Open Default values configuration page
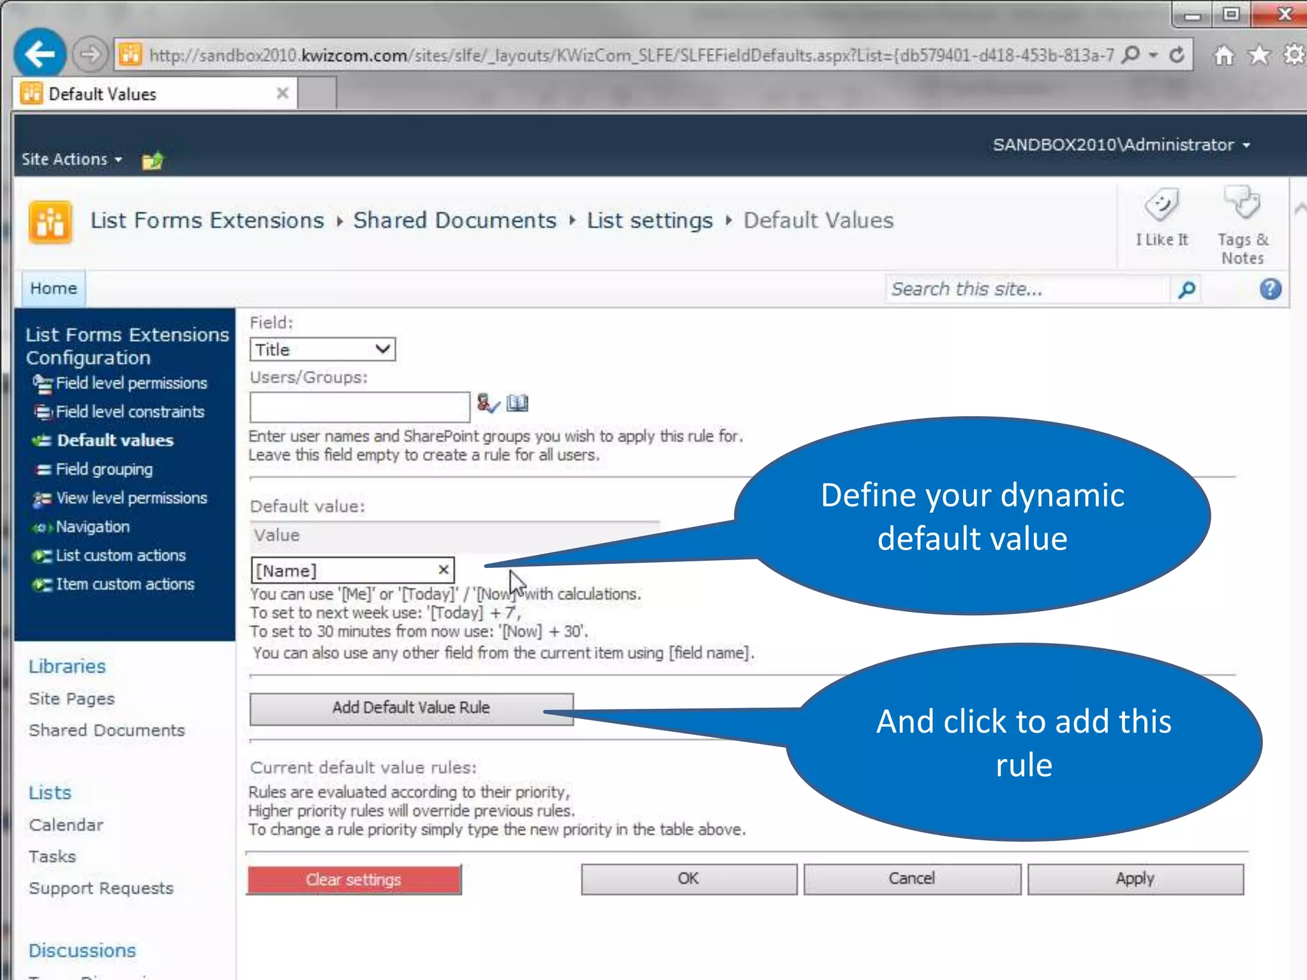1307x980 pixels. point(115,440)
